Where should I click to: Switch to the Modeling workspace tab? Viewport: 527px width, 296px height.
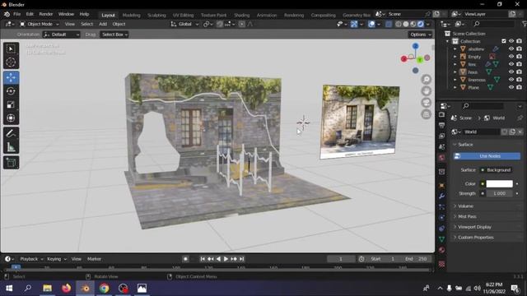coord(131,15)
